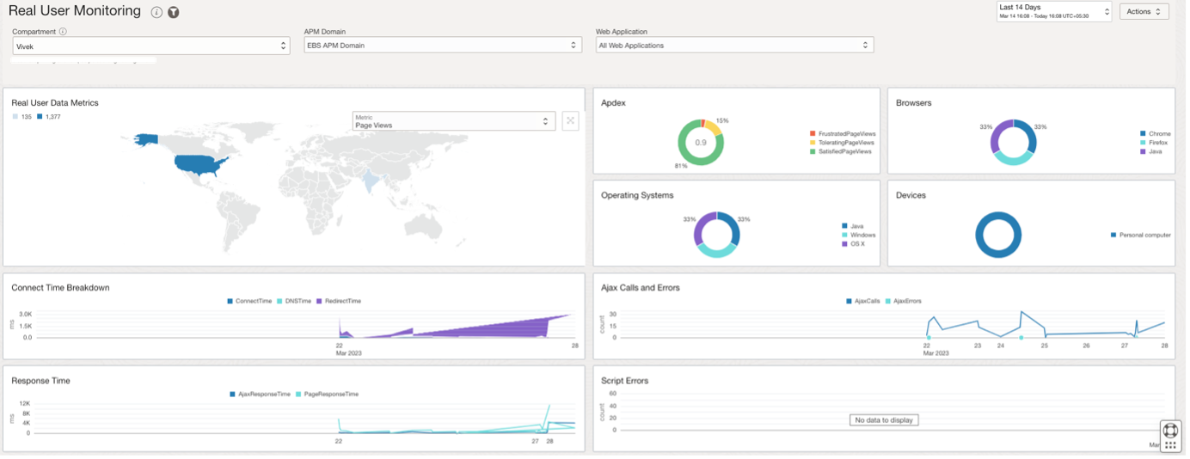Toggle ConnectTime legend series
1190x459 pixels.
pyautogui.click(x=249, y=301)
